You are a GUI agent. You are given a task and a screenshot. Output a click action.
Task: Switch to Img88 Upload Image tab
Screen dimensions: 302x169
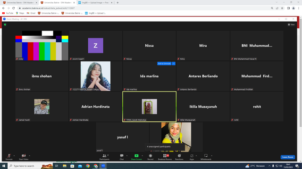pos(95,3)
